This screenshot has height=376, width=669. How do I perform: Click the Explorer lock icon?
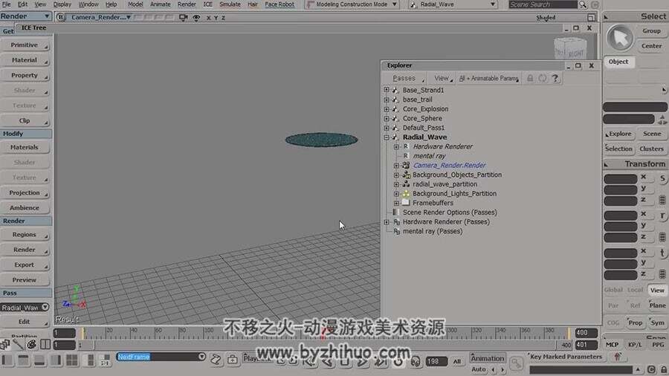click(530, 79)
